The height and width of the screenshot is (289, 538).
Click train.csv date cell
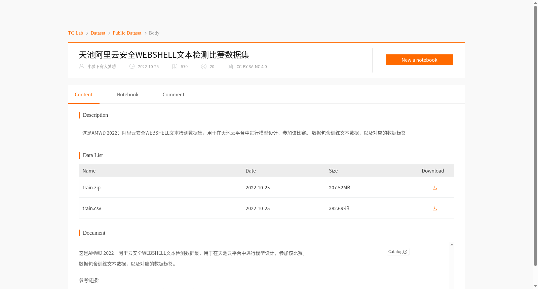[258, 208]
